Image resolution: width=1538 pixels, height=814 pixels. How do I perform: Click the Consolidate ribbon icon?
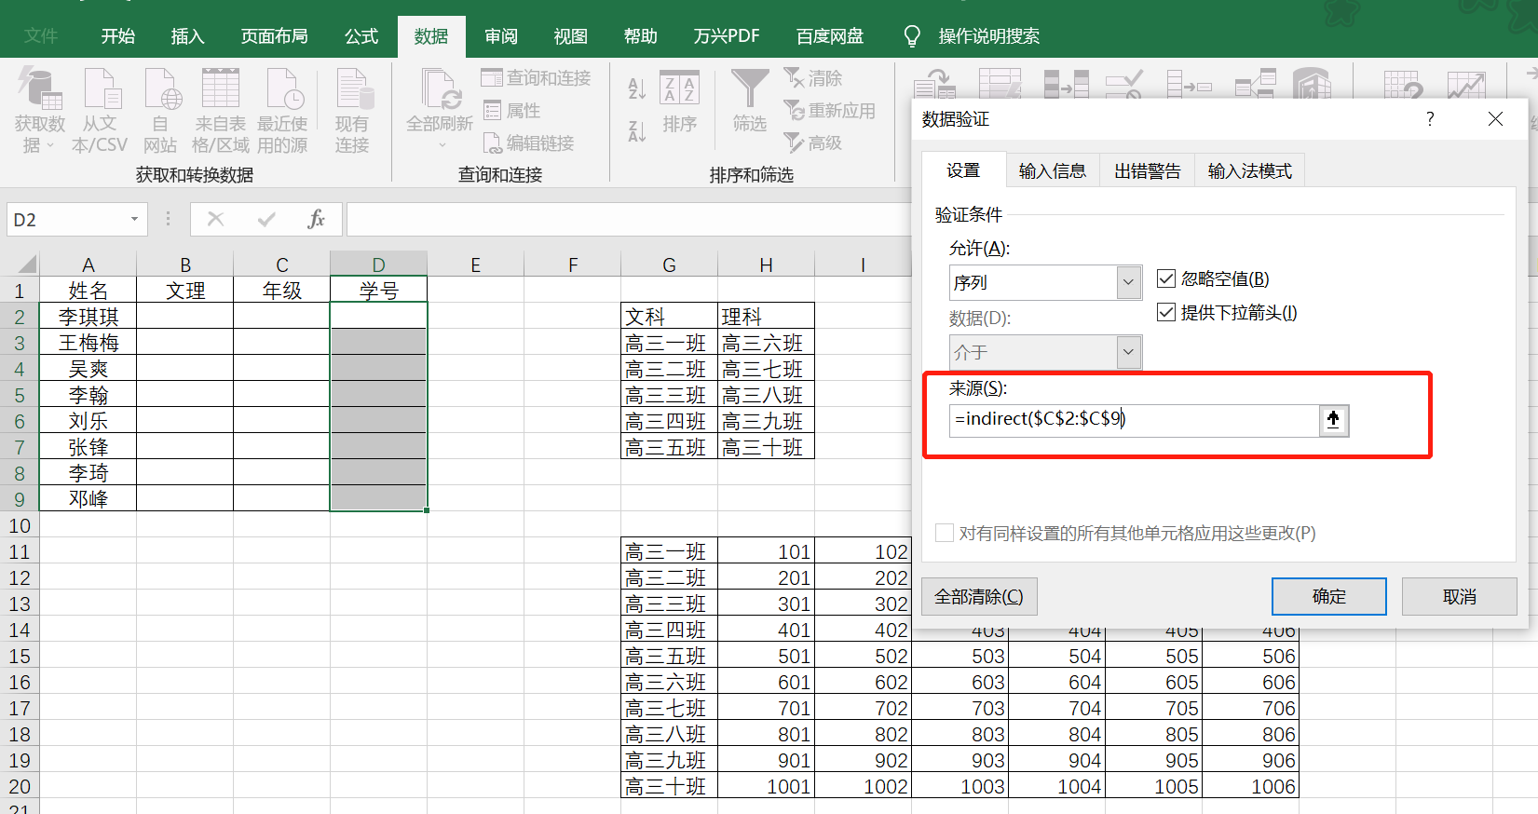(1190, 85)
